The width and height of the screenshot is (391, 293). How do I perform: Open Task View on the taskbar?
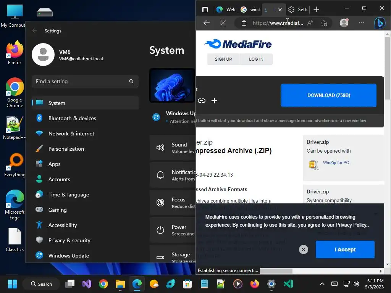click(70, 284)
